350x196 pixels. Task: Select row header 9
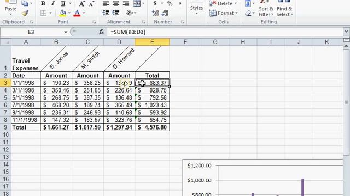click(5, 127)
